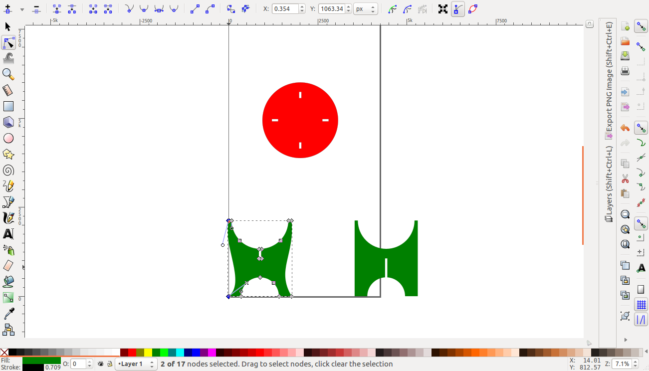This screenshot has width=649, height=371.
Task: Make selected nodes corner
Action: tap(129, 9)
